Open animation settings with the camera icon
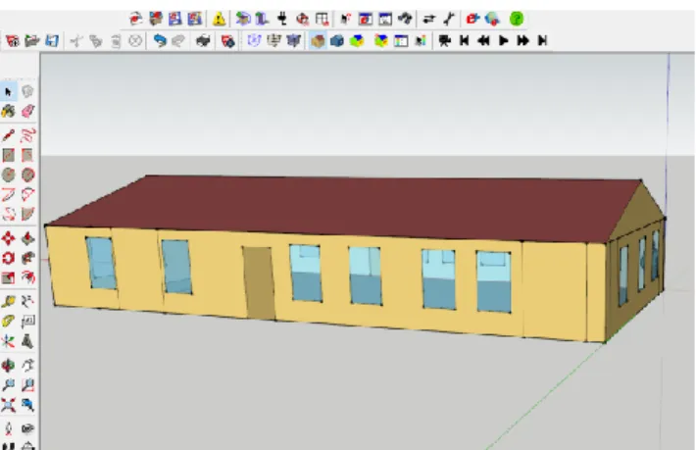This screenshot has width=696, height=450. pyautogui.click(x=444, y=41)
